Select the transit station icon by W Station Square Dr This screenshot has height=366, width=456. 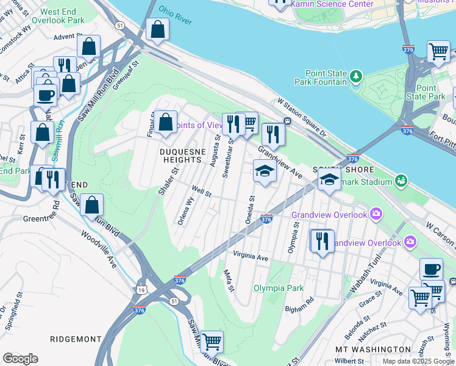tap(287, 121)
